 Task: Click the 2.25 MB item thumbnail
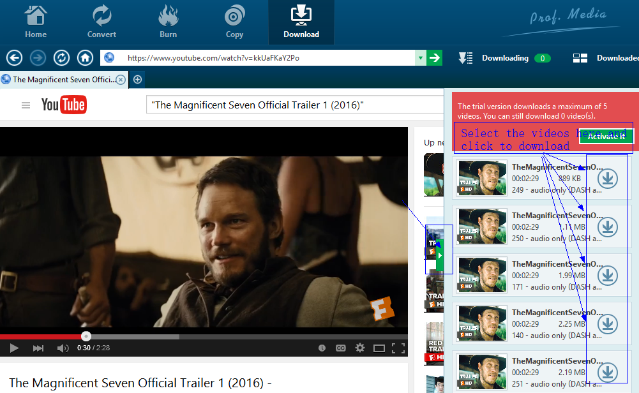482,323
